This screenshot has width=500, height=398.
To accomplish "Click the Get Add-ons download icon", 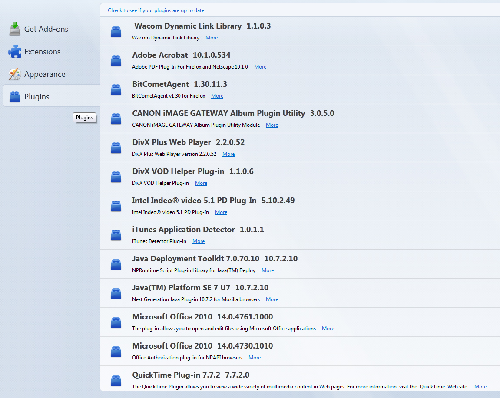I will coord(15,29).
